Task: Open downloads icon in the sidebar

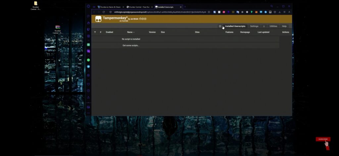Action: point(88,97)
